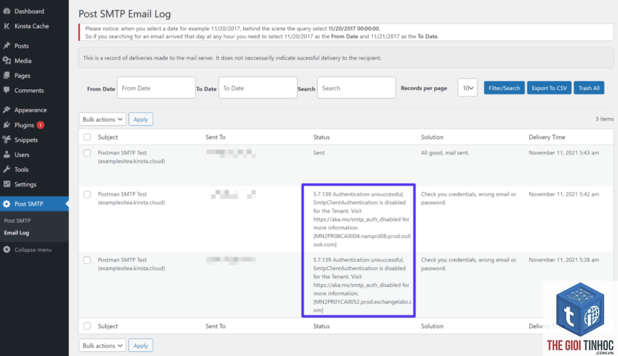Click the To Date input field
Image resolution: width=618 pixels, height=356 pixels.
tap(258, 87)
